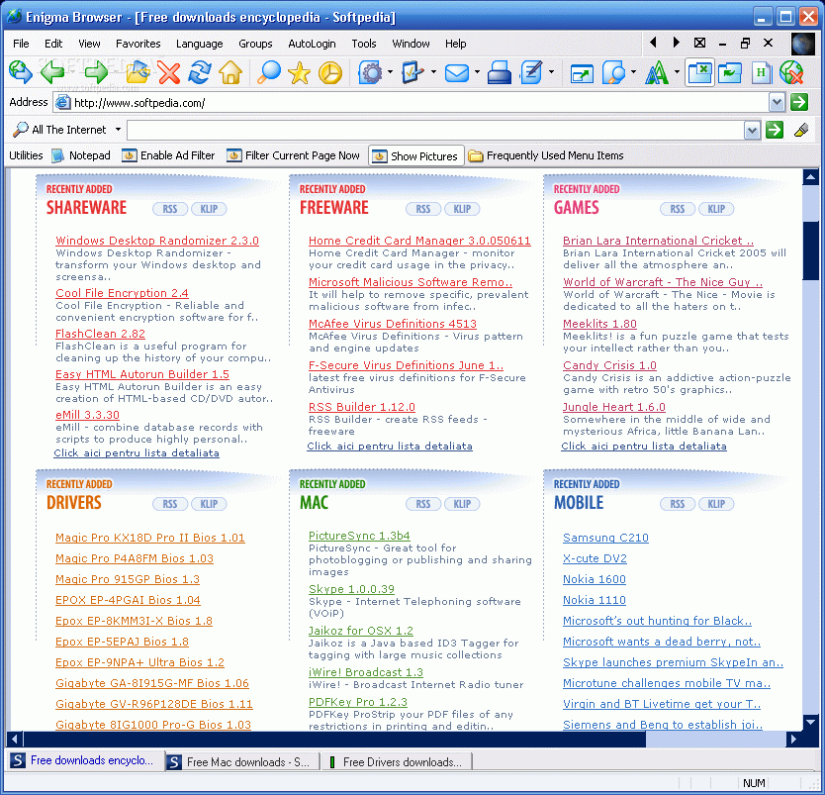The width and height of the screenshot is (825, 795).
Task: Toggle the Show Pictures button
Action: [x=415, y=155]
